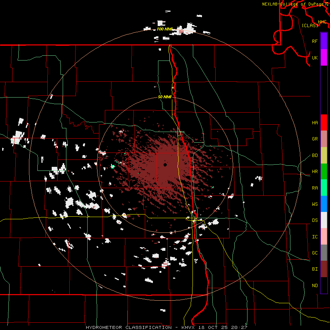Click the yellow BD legend swatch
The height and width of the screenshot is (330, 330).
(324, 155)
